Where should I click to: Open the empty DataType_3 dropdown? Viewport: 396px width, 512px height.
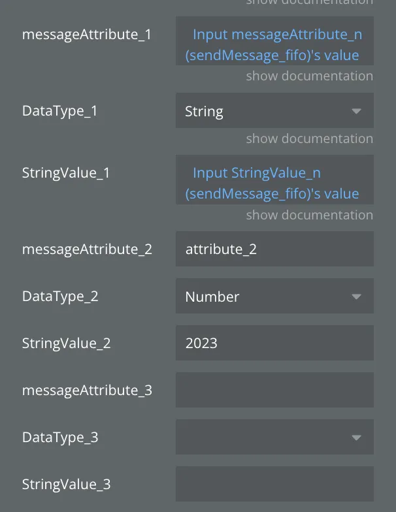point(274,438)
